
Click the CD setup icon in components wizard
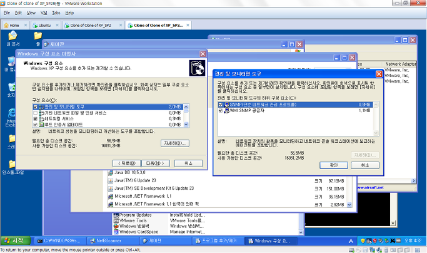point(197,68)
